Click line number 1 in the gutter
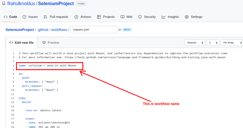Image resolution: width=243 pixels, height=128 pixels. (x=13, y=53)
